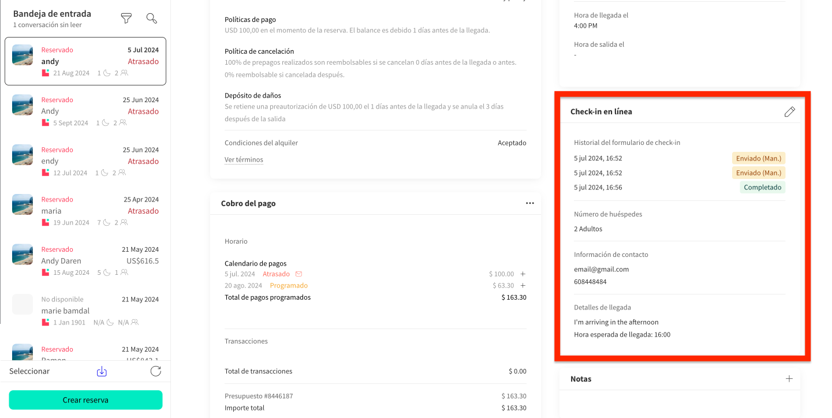This screenshot has height=418, width=832.
Task: Edit the Check-in en línea section
Action: pyautogui.click(x=789, y=112)
